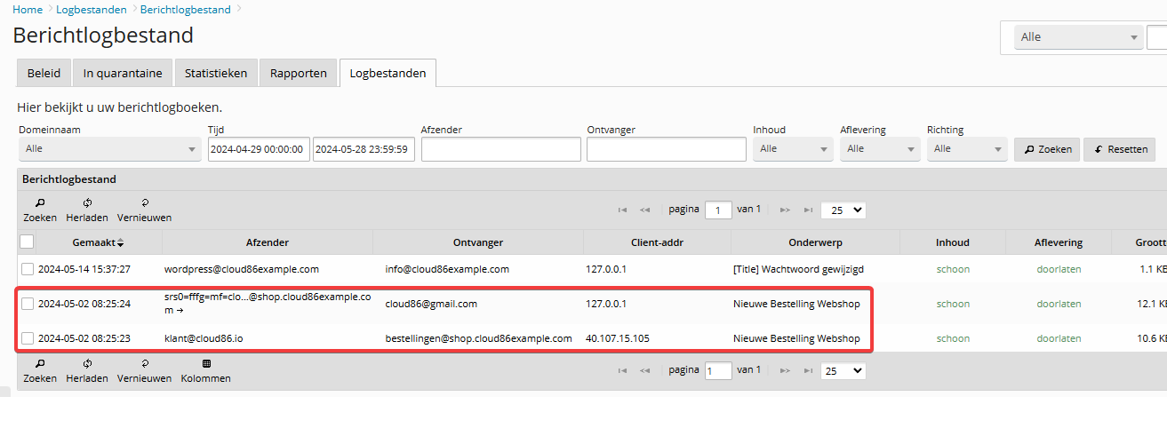Open the top pager rows-per-page dropdown

(843, 210)
